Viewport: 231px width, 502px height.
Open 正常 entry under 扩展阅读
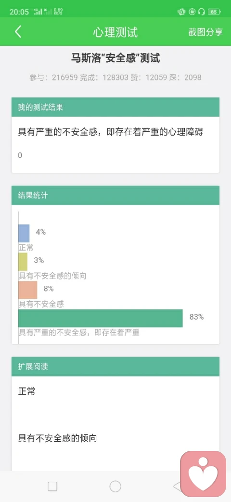(27, 391)
